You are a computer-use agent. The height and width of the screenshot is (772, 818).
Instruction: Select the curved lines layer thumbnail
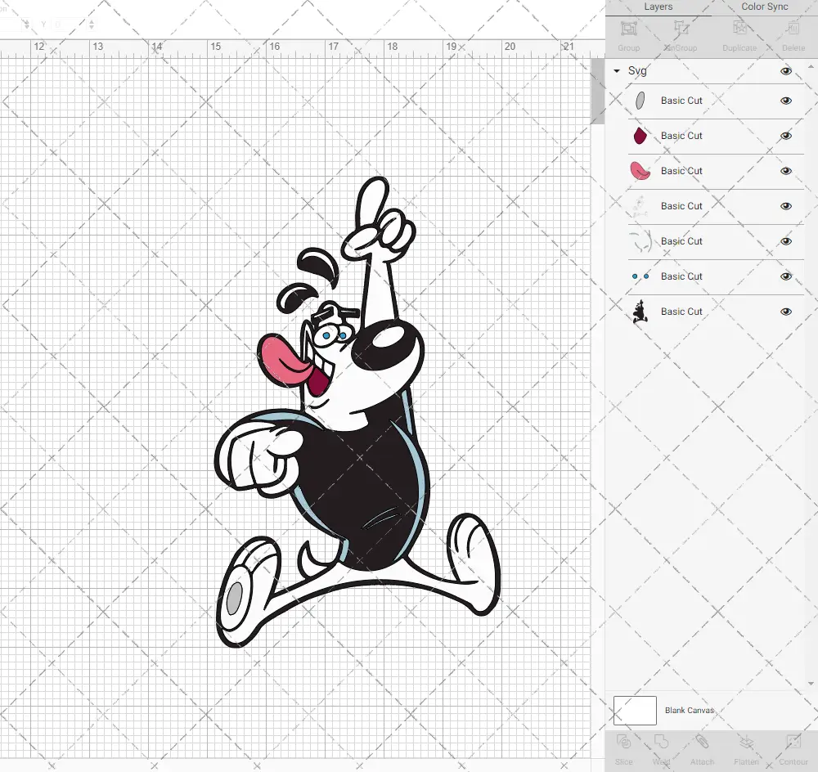click(640, 241)
